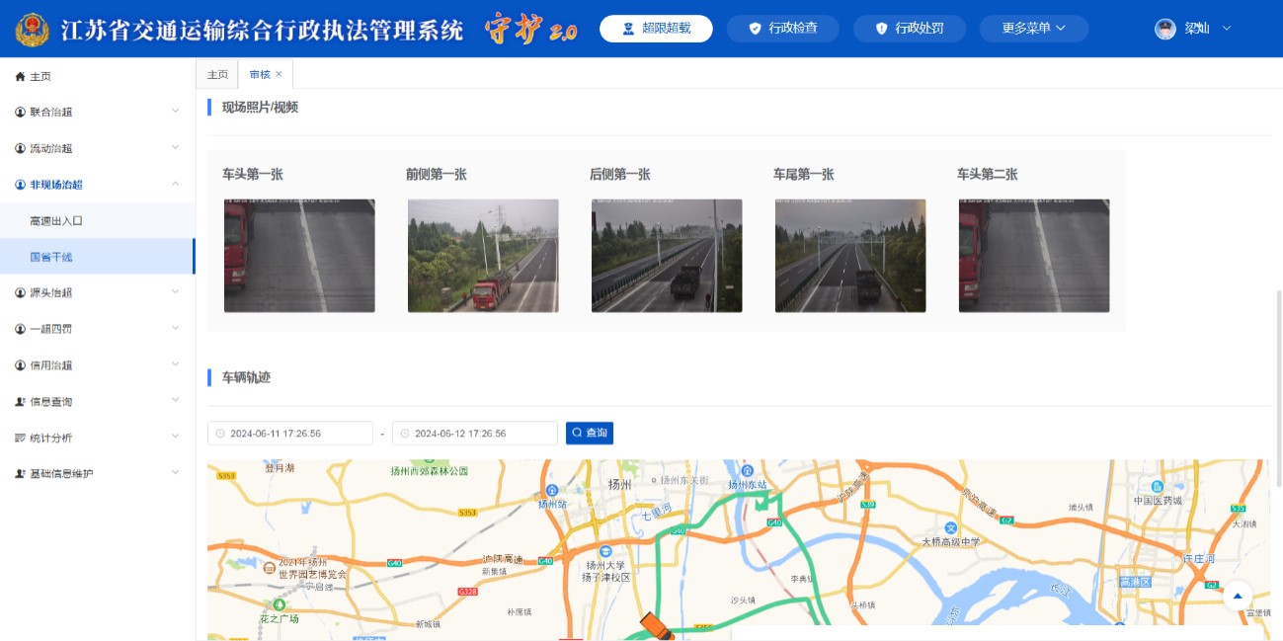The height and width of the screenshot is (641, 1283).
Task: Open the 车头第一张 photo thumbnail
Action: click(299, 256)
